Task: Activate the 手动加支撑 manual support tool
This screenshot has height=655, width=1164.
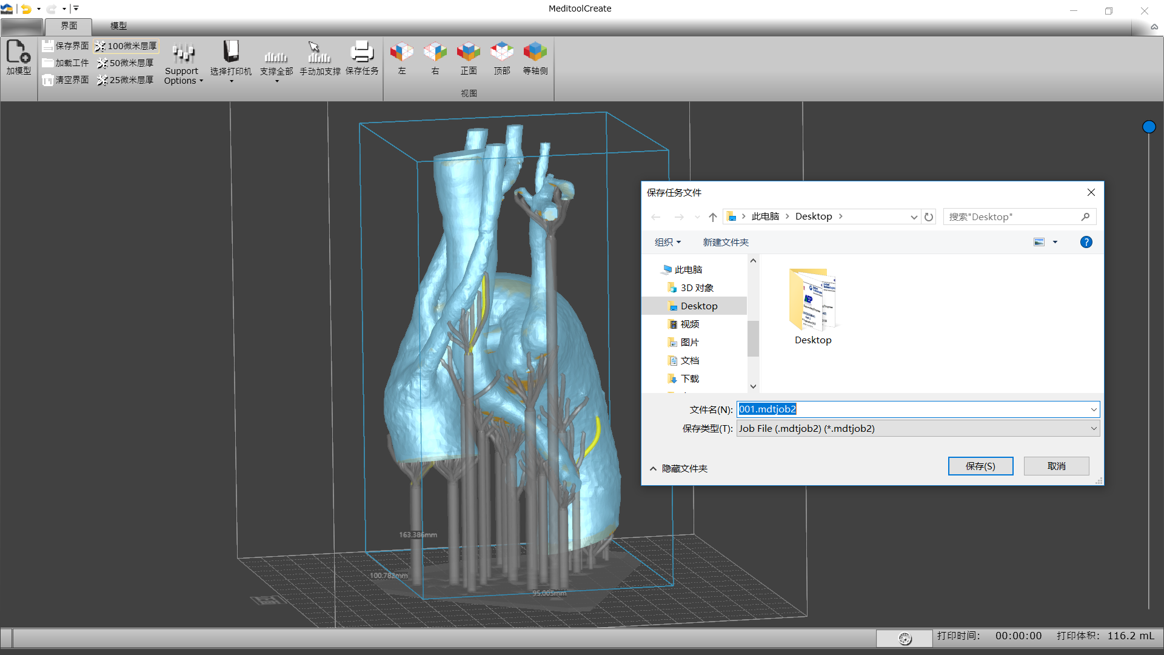Action: [319, 57]
